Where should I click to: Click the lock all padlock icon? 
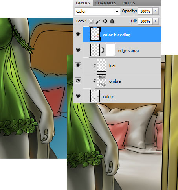(112, 21)
